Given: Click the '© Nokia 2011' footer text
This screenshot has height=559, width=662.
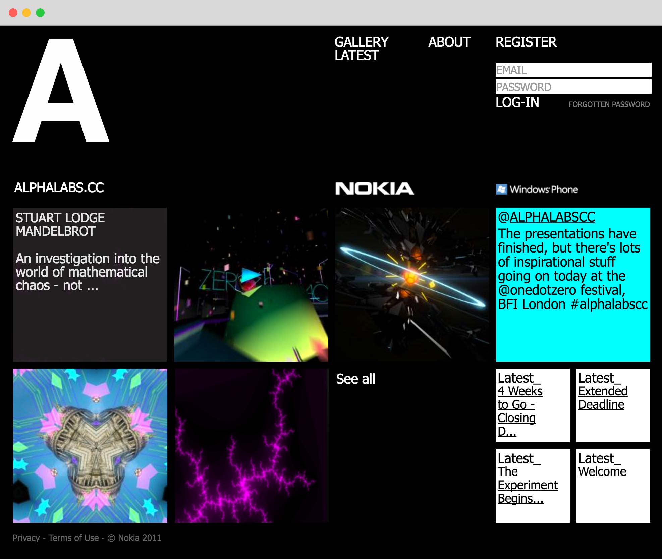Looking at the screenshot, I should click(134, 538).
